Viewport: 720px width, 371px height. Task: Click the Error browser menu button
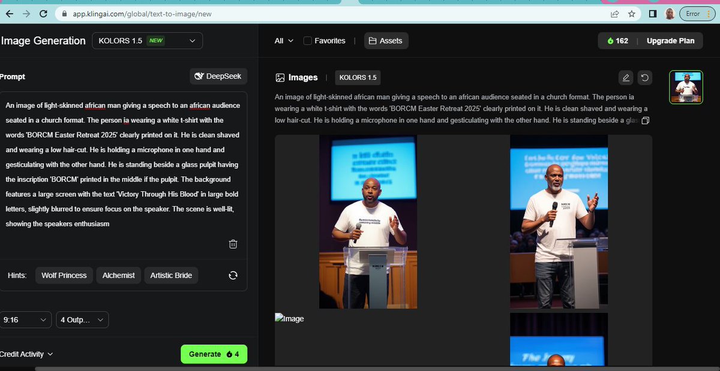point(698,13)
